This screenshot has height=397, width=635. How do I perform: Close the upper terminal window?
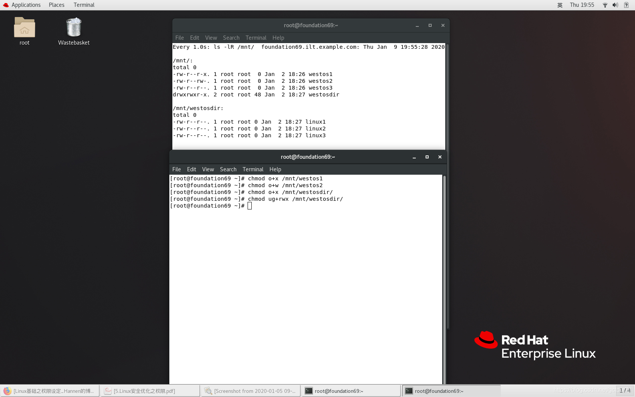coord(443,26)
